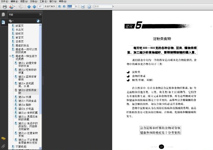213x150 pixels.
Task: Click the Bookmarks panel icon in sidebar
Action: pyautogui.click(x=4, y=22)
